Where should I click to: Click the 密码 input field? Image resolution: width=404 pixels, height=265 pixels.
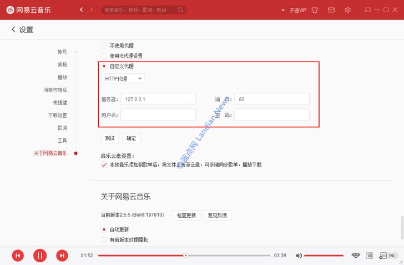pos(272,115)
